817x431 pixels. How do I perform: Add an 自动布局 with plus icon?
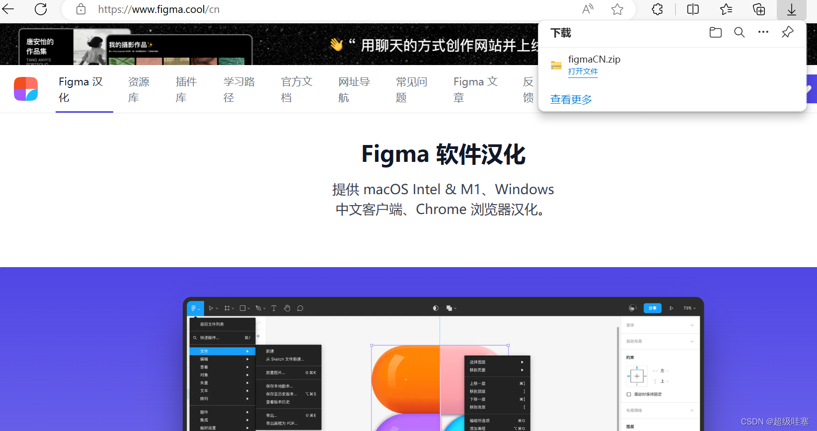[x=692, y=341]
